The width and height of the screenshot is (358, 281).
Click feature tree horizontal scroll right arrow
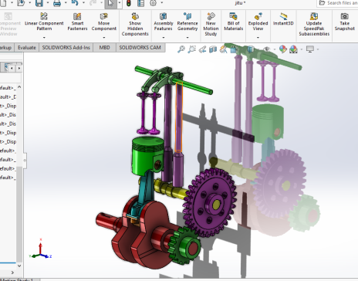(x=12, y=273)
